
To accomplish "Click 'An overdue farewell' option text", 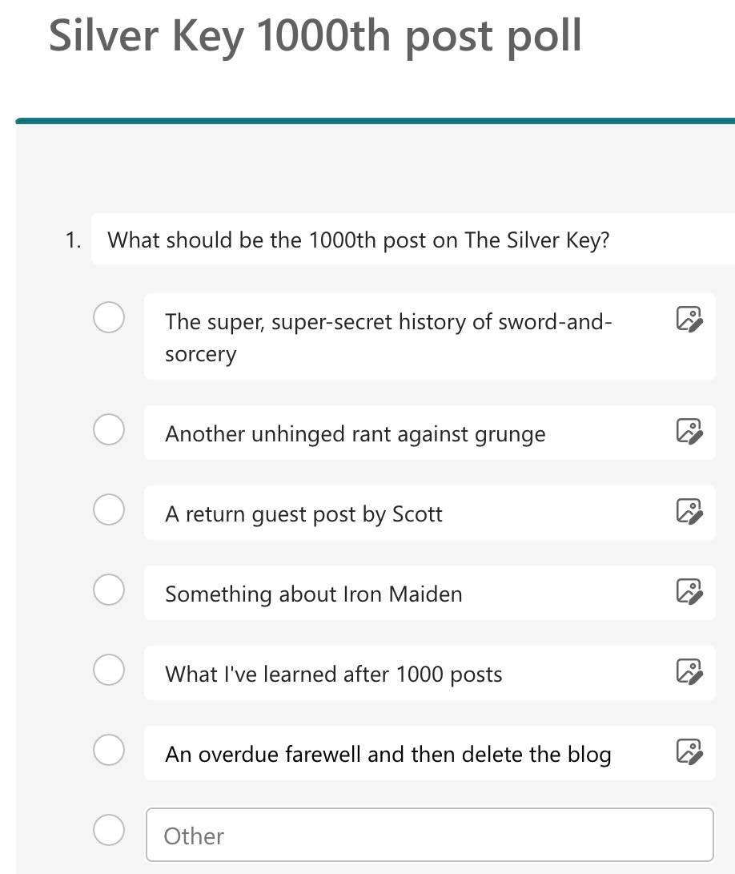I will [x=388, y=755].
